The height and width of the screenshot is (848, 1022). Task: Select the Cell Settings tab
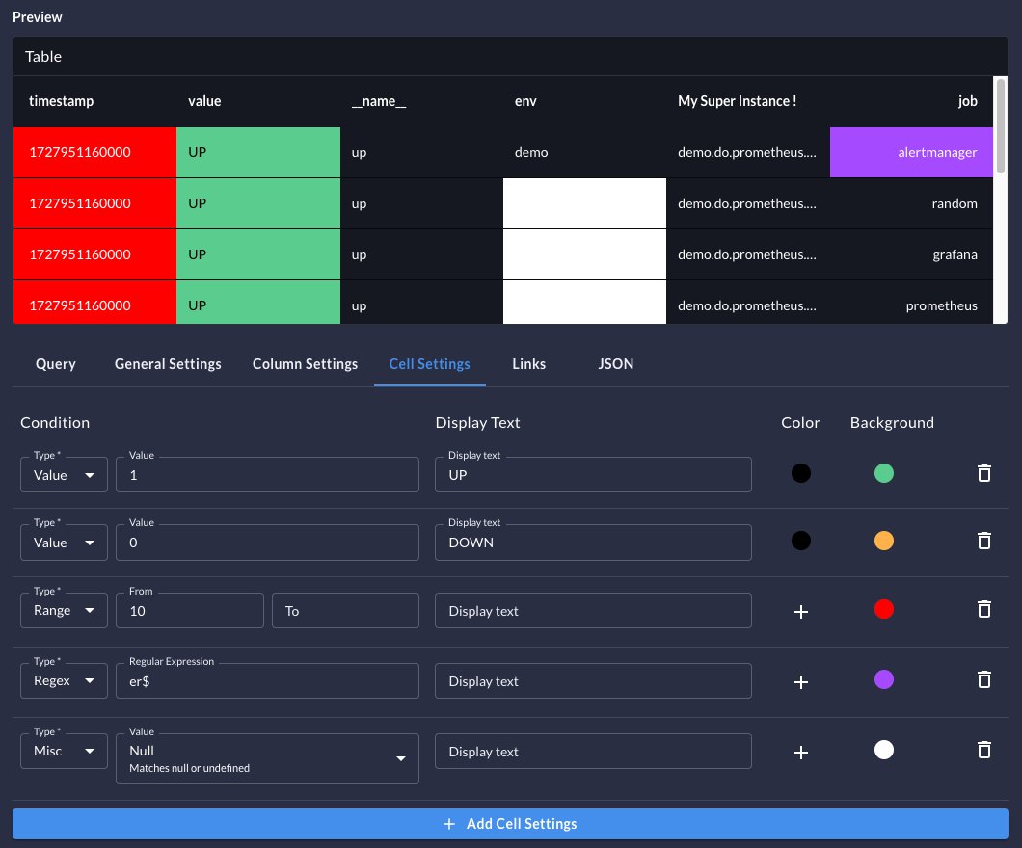[429, 364]
